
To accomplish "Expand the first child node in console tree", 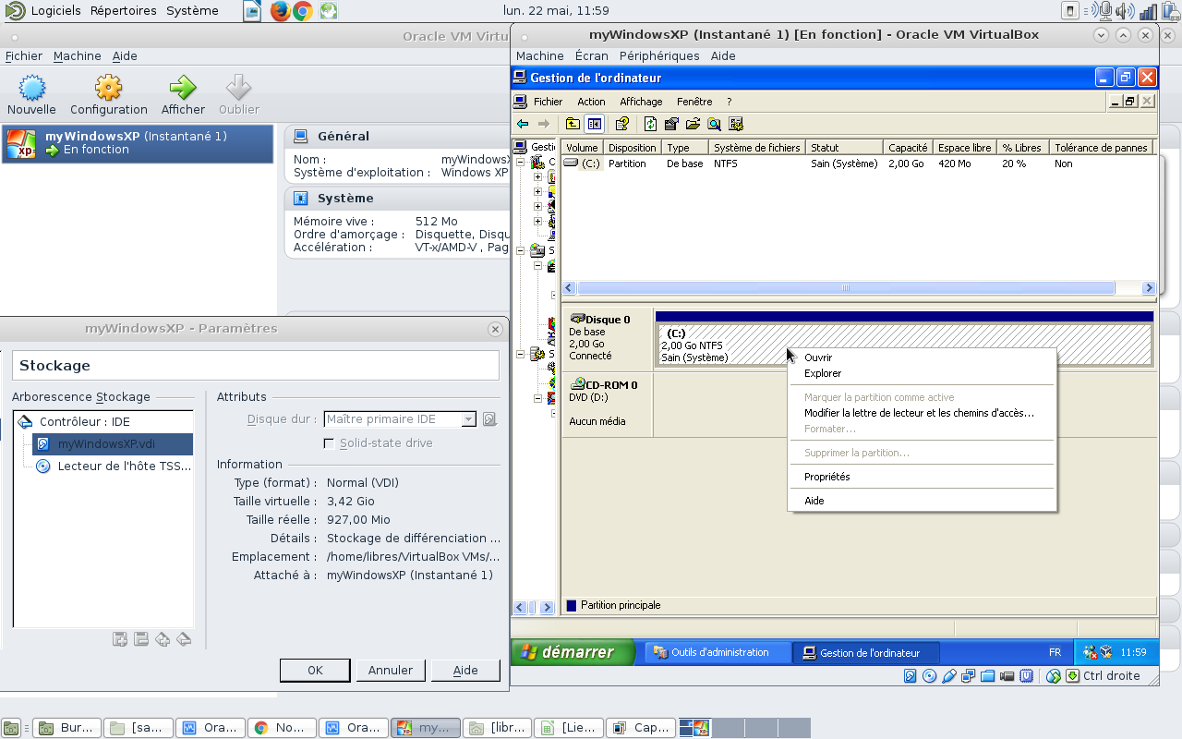I will coord(537,177).
